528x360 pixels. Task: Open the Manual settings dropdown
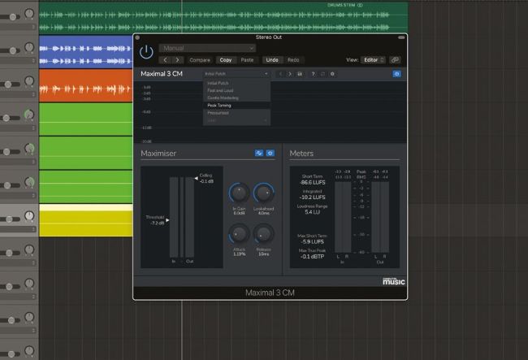(x=207, y=48)
